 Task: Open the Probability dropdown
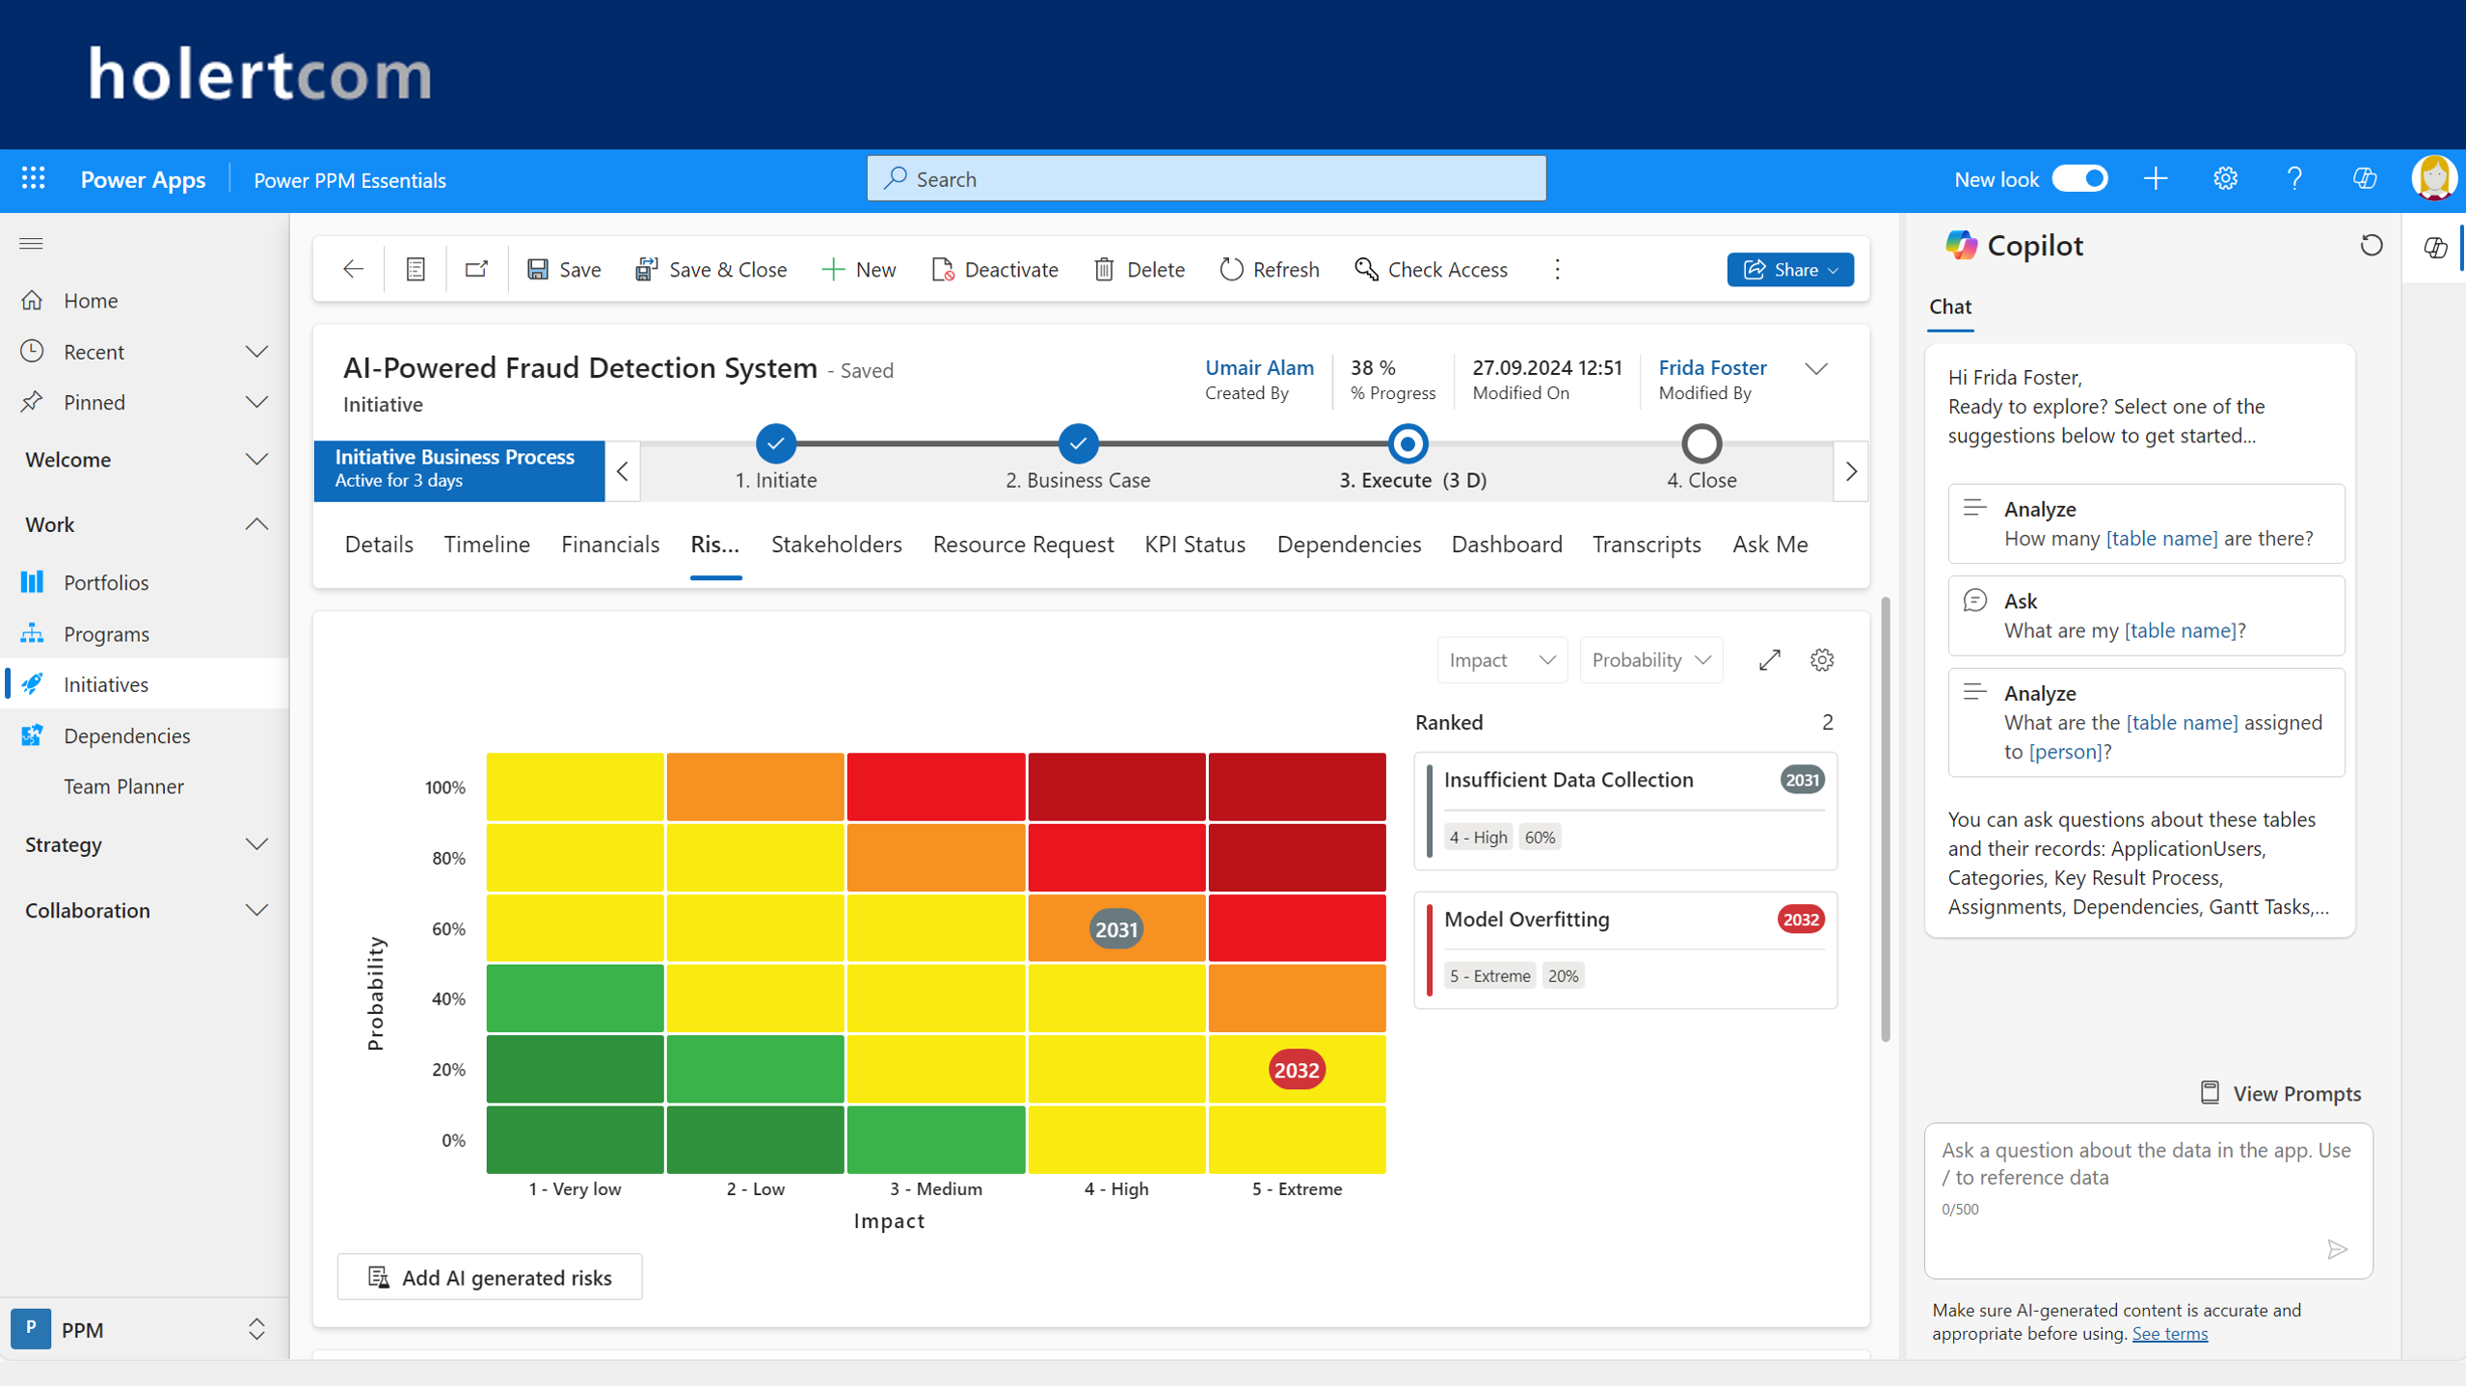1650,660
